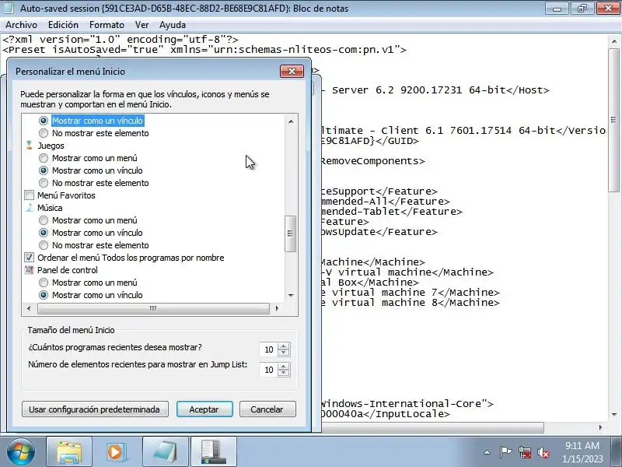This screenshot has height=467, width=622.
Task: Restore down the Notepad window
Action: (x=582, y=9)
